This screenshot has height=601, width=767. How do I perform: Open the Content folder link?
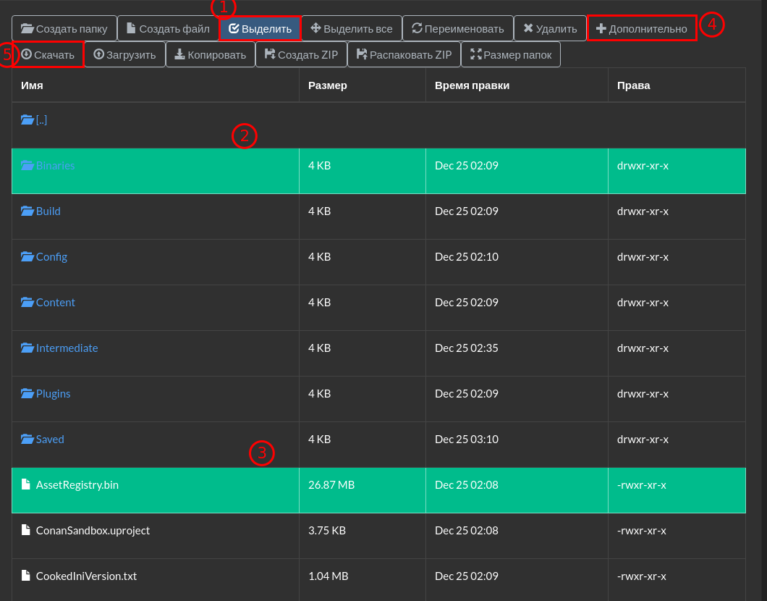(55, 302)
